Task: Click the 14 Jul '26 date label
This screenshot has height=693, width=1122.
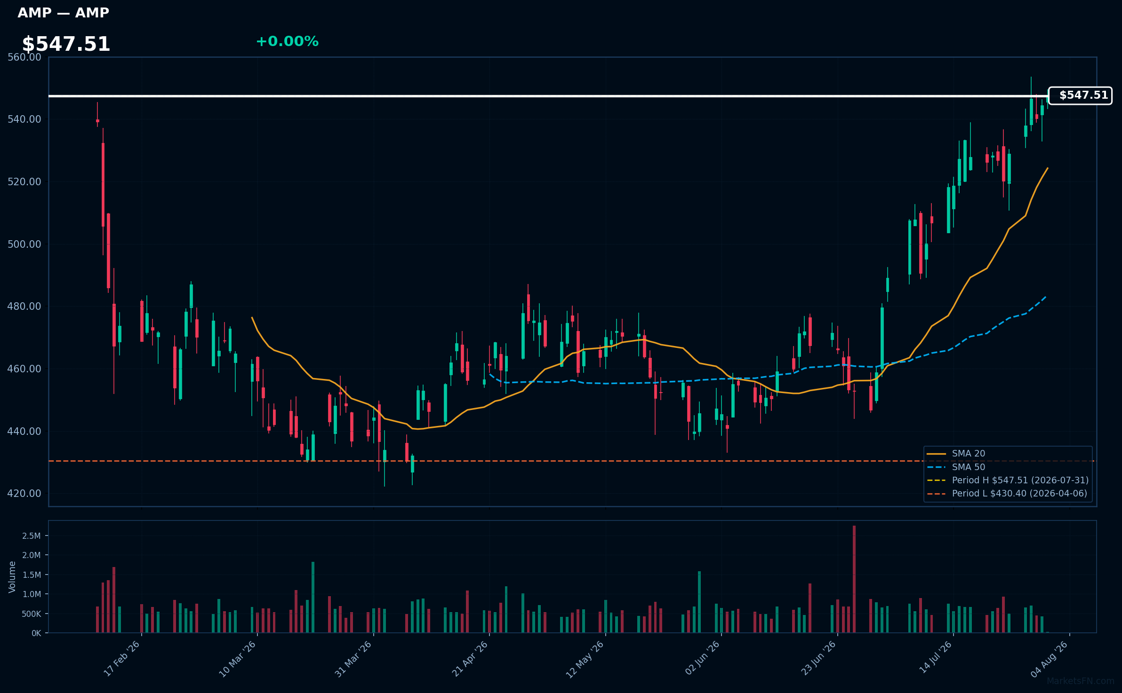Action: tap(936, 658)
